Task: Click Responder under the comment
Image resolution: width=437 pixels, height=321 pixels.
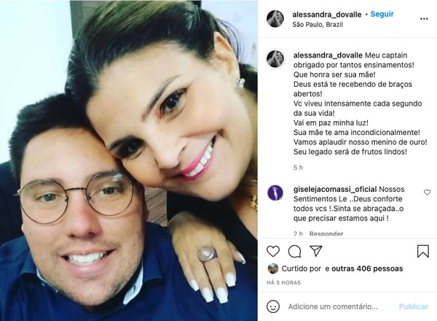Action: tap(326, 233)
